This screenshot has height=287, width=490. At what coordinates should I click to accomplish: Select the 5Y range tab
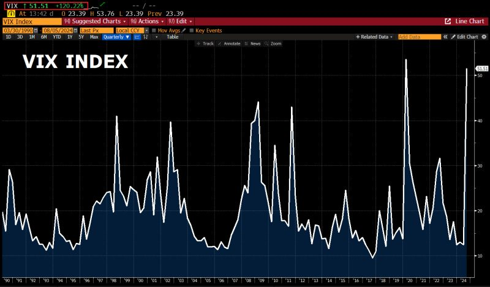pos(81,37)
